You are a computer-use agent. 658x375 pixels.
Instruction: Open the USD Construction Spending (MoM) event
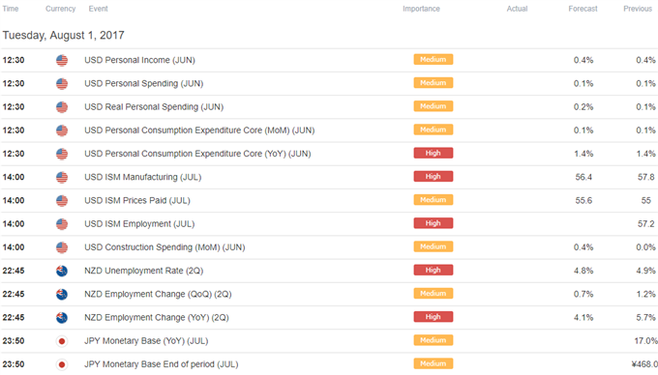[x=164, y=247]
